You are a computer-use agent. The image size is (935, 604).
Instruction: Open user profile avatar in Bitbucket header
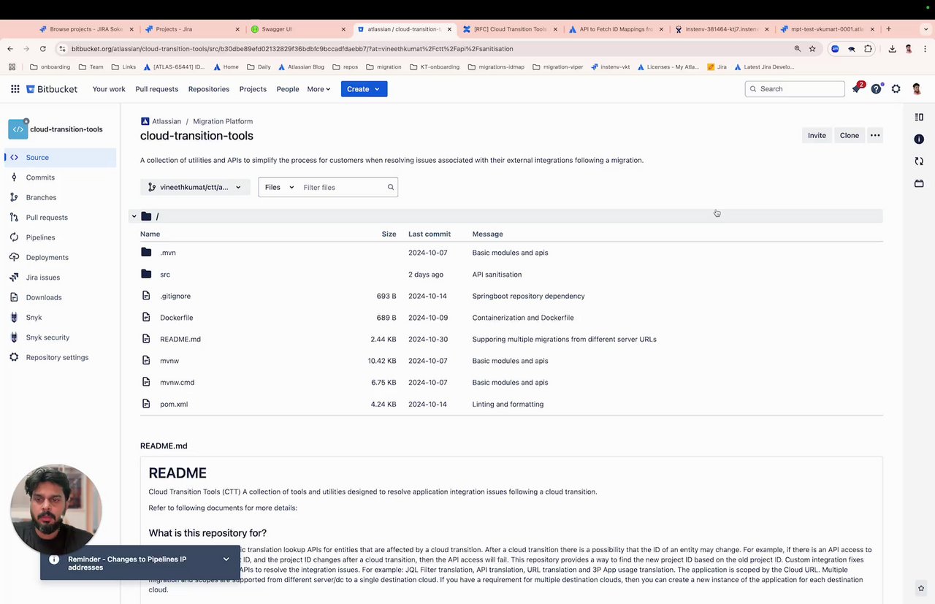click(917, 89)
